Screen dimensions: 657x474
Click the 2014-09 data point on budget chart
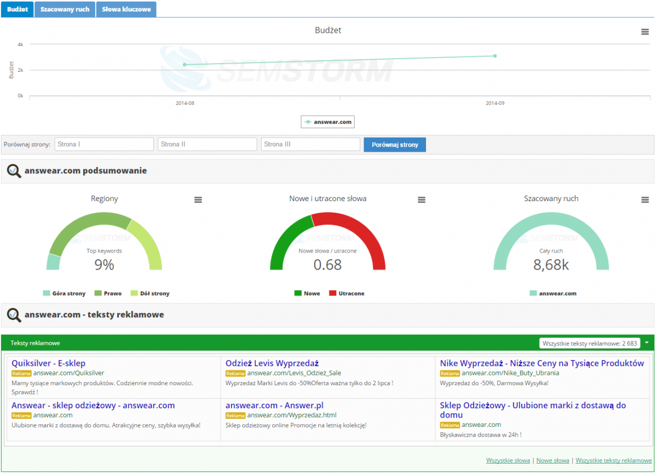tap(495, 56)
